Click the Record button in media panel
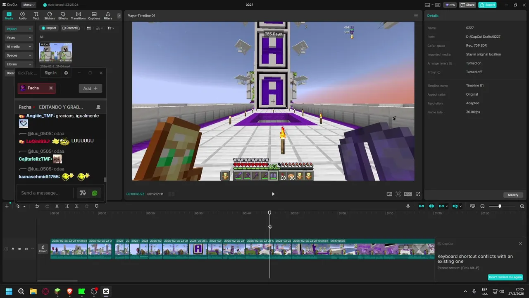The width and height of the screenshot is (529, 298). pyautogui.click(x=69, y=28)
